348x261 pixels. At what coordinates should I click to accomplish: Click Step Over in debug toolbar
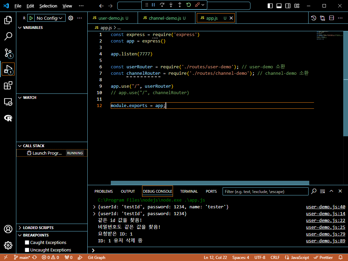tap(162, 5)
